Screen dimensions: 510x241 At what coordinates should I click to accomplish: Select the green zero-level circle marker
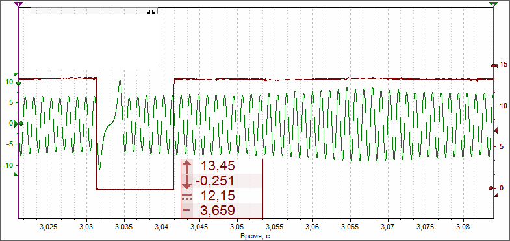coord(21,123)
